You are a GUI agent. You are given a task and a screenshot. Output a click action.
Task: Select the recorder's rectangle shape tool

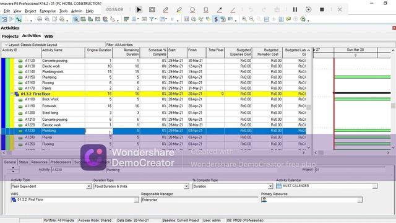click(x=206, y=10)
